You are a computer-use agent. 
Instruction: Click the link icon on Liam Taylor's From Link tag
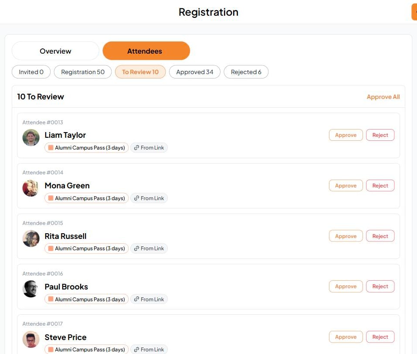pyautogui.click(x=136, y=148)
